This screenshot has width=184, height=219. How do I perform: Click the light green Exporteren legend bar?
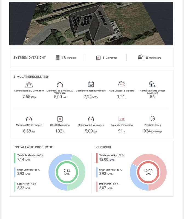coord(15,186)
